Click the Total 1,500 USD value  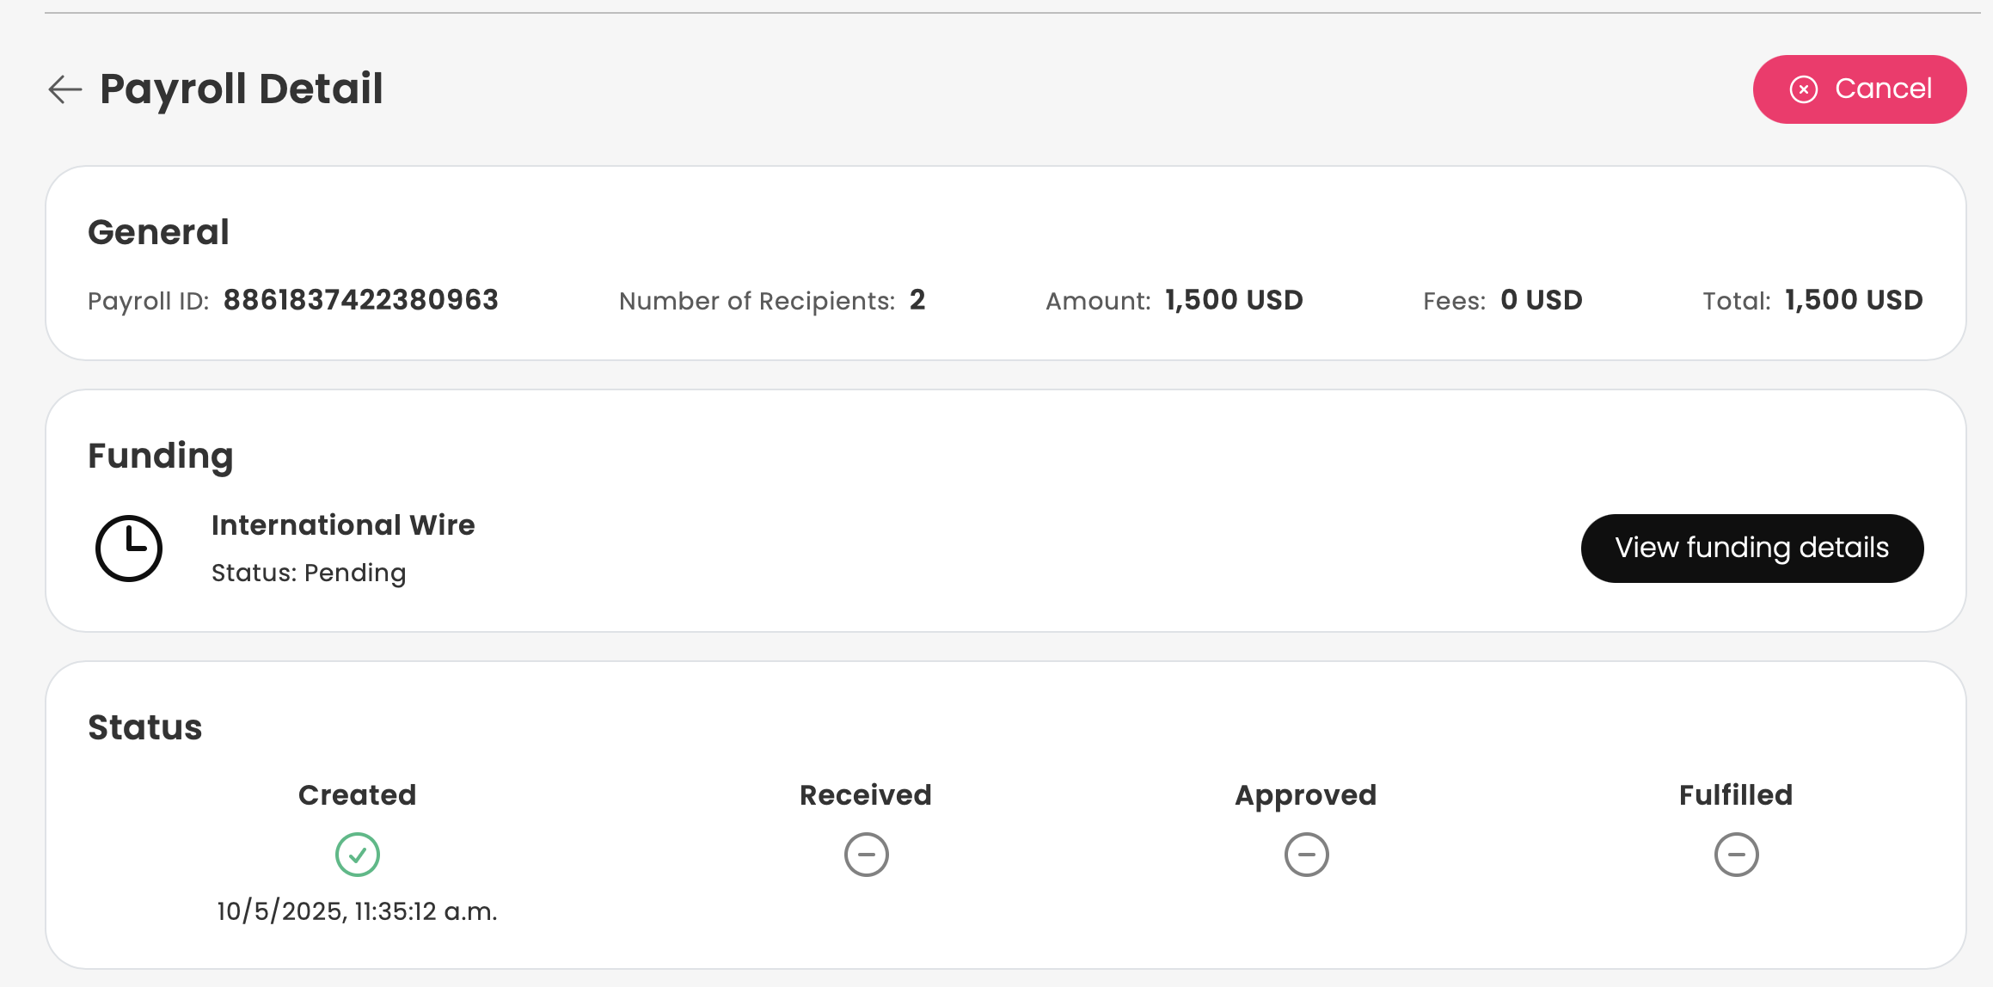(x=1854, y=300)
